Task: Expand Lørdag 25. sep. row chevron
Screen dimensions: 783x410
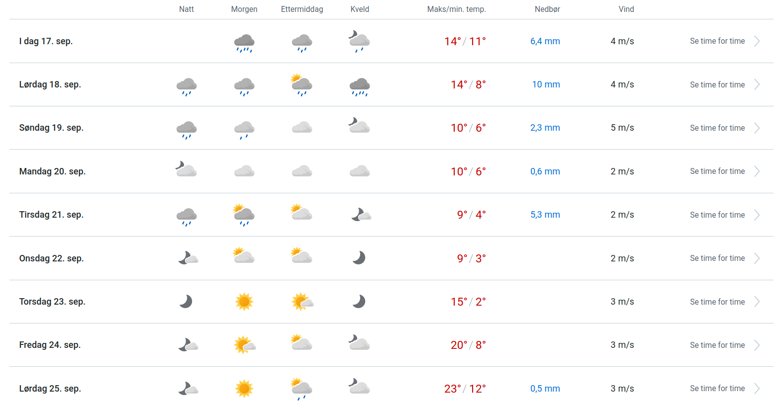Action: [757, 389]
